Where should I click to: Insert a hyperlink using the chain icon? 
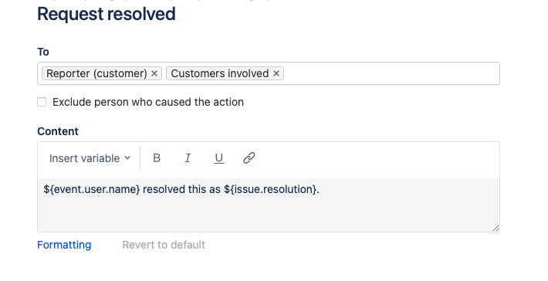point(249,158)
